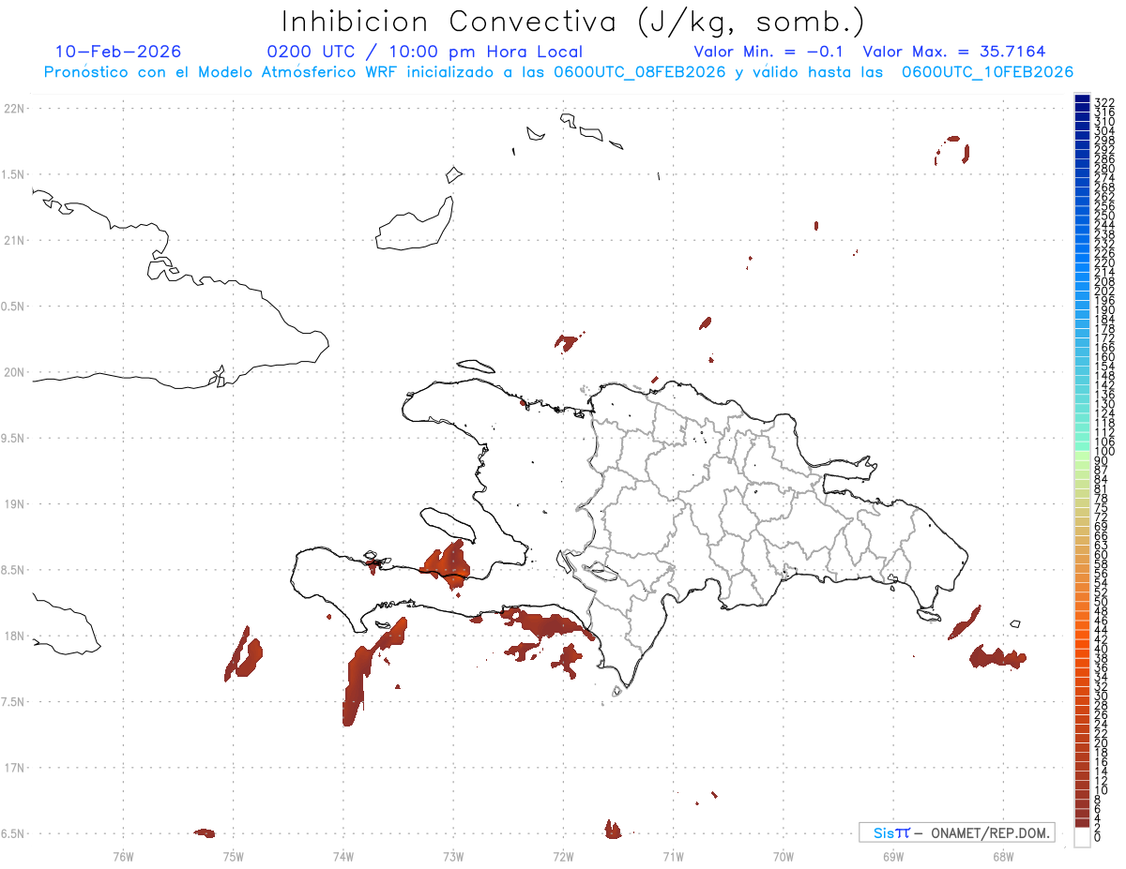Click the legend value "202"
1126x869 pixels.
coord(1104,291)
